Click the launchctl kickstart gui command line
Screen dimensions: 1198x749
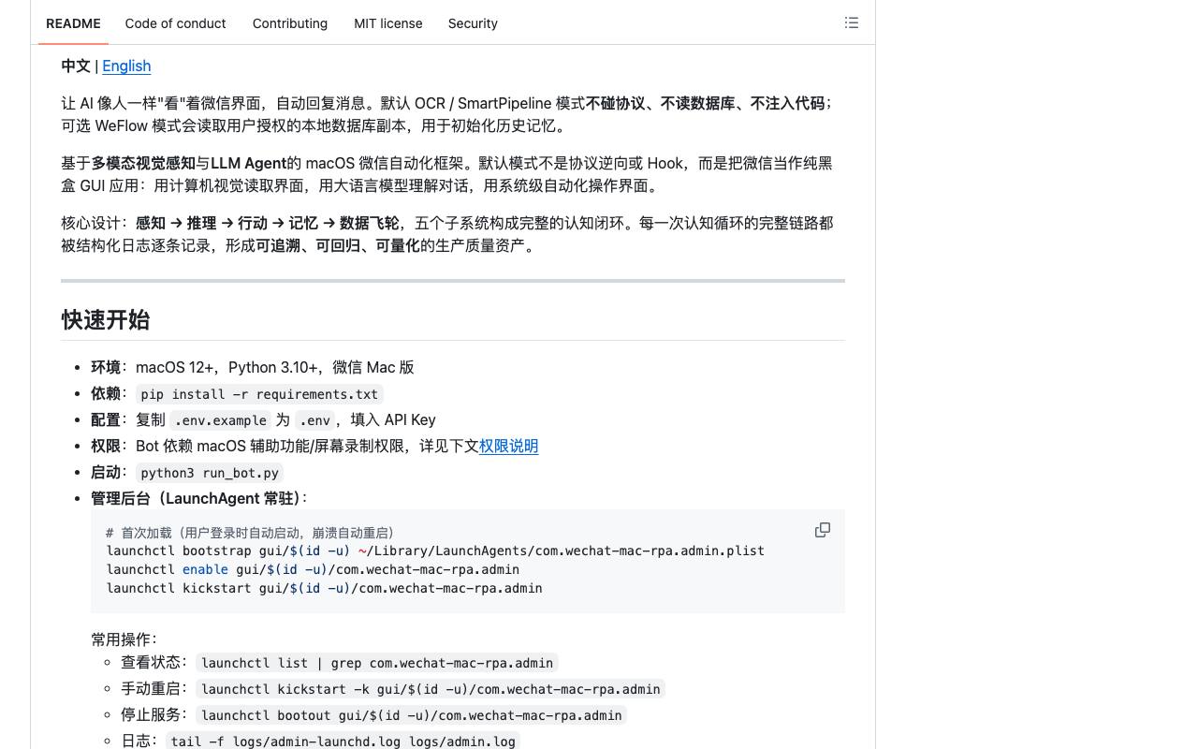[x=324, y=588]
